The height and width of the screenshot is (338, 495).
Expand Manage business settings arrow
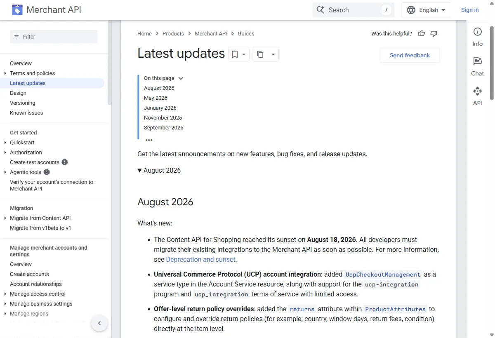point(5,304)
